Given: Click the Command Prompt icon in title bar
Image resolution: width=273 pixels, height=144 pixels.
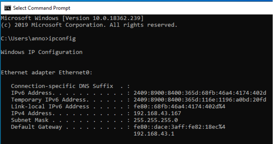Looking at the screenshot, I should click(7, 7).
